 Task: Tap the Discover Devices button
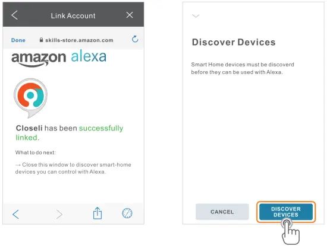(286, 212)
